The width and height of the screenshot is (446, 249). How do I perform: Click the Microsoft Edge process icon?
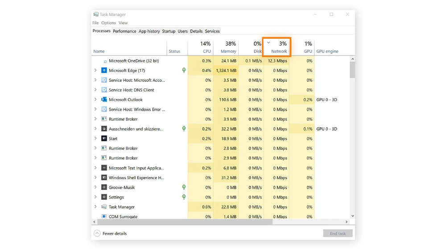pyautogui.click(x=104, y=70)
